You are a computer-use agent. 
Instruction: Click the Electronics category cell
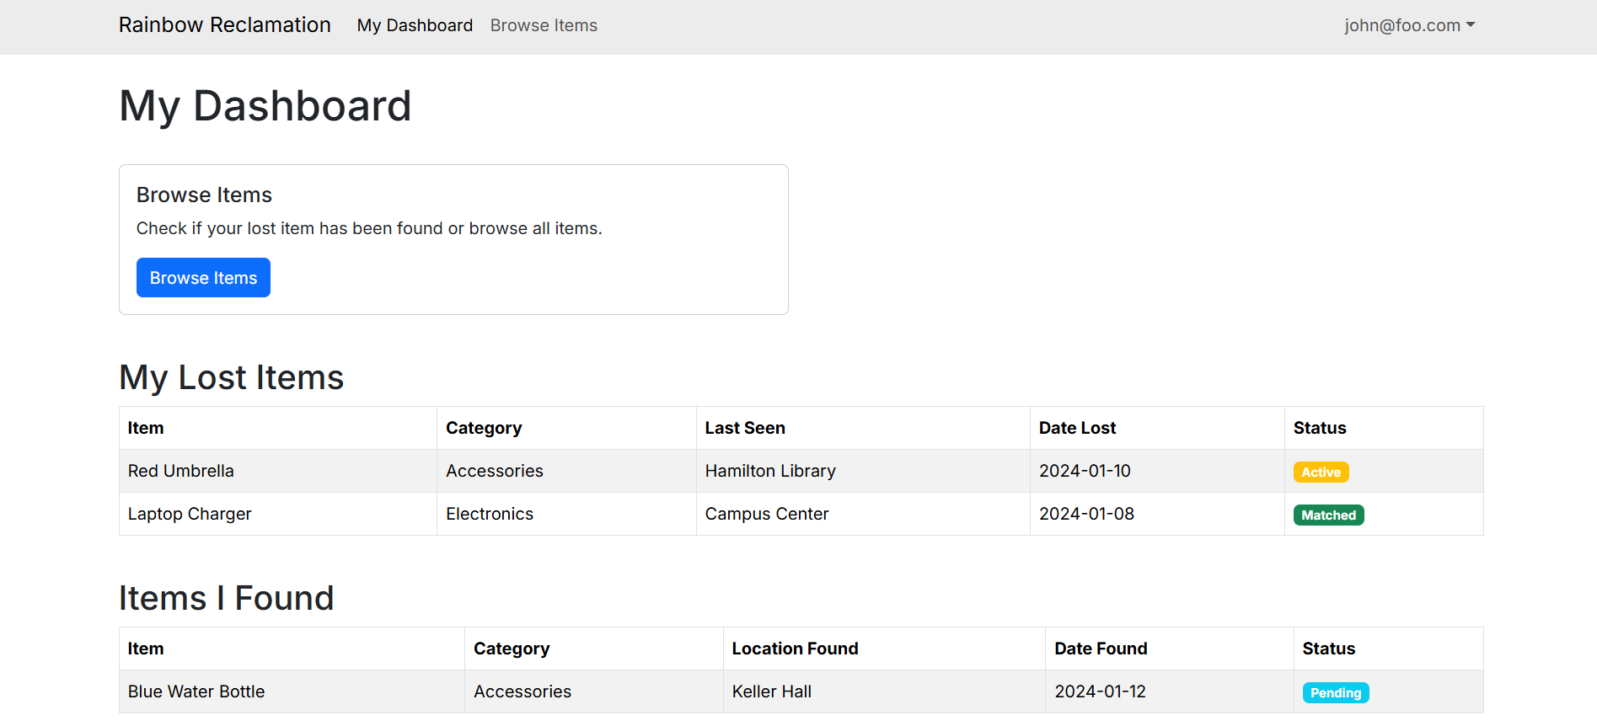490,514
